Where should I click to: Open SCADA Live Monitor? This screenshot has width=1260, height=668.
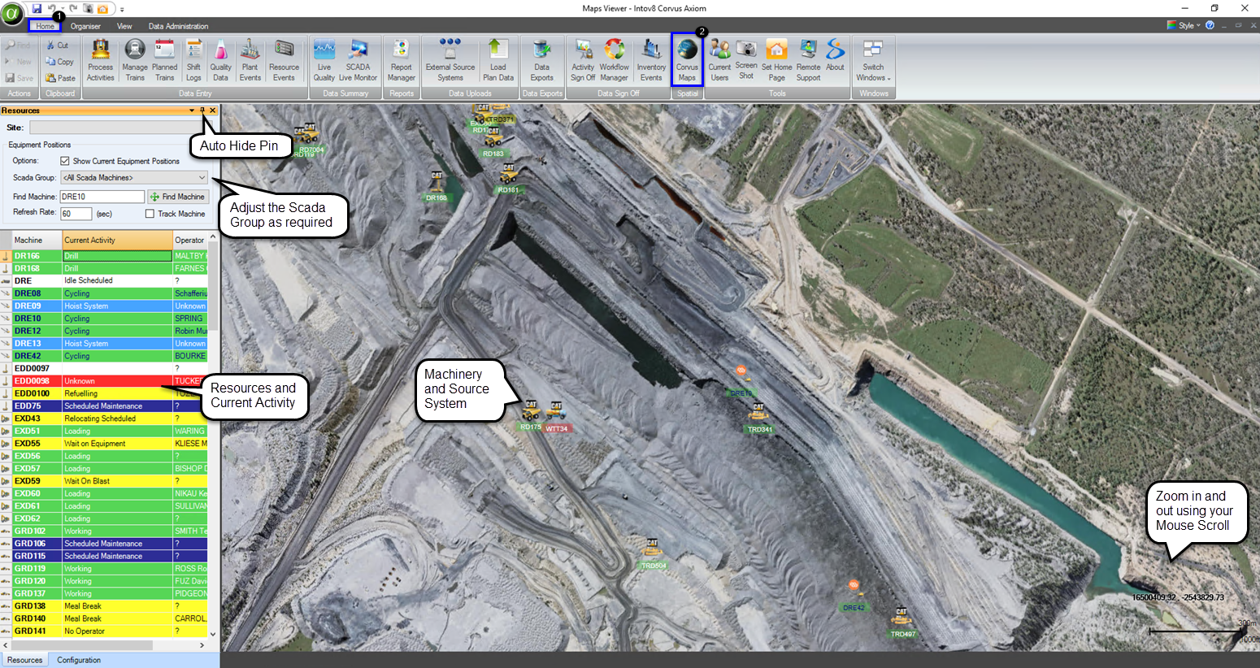click(x=358, y=60)
